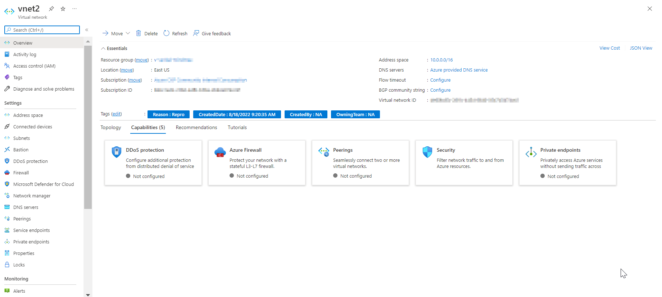Open the Peerings capability card icon

[x=324, y=152]
